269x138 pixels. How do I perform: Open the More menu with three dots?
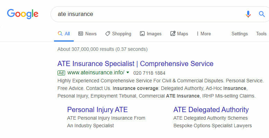coord(204,34)
